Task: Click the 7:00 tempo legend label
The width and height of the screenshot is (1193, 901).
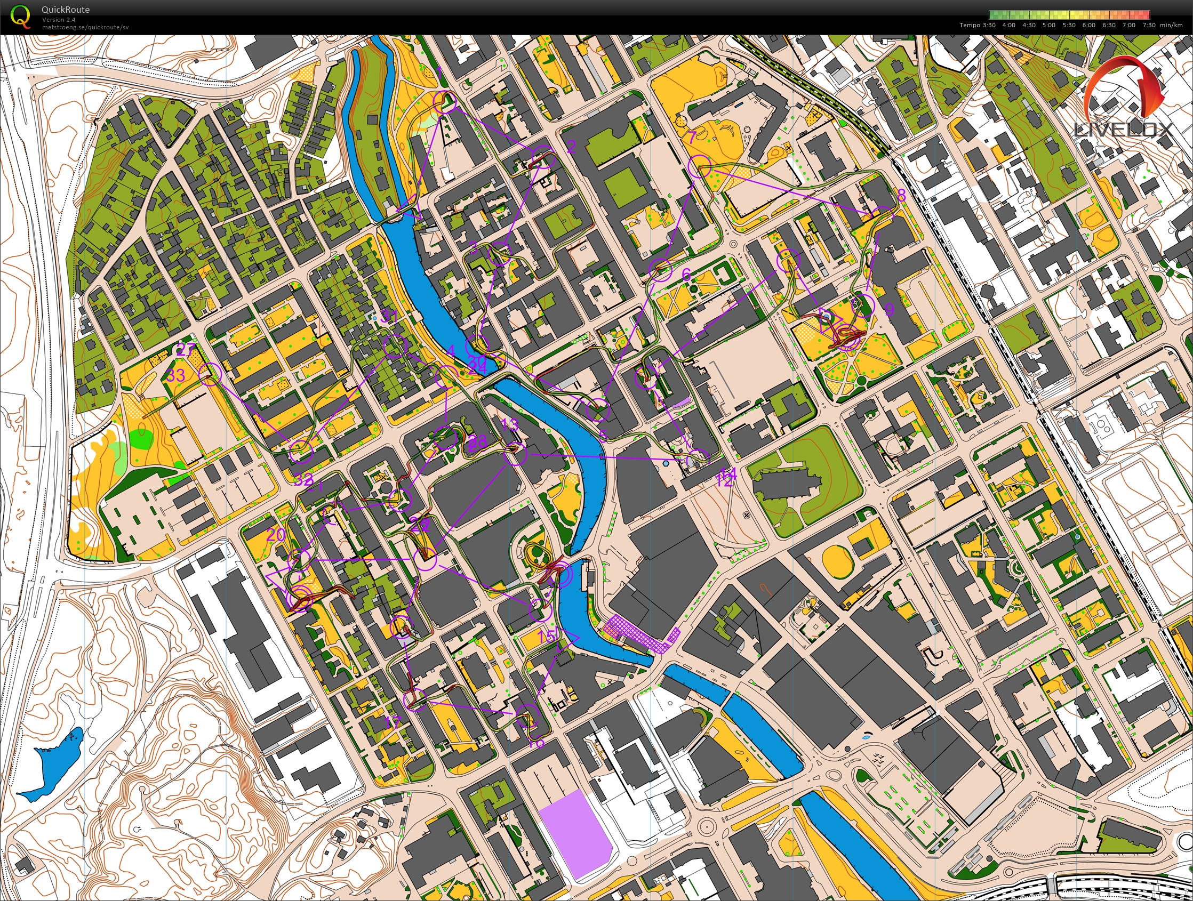Action: pyautogui.click(x=1130, y=26)
